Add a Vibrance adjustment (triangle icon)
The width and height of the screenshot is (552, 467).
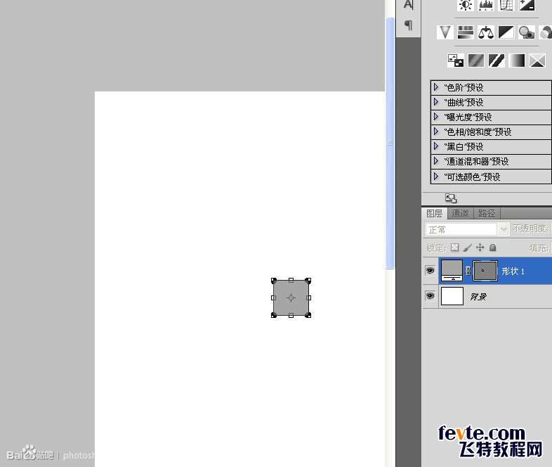tap(445, 32)
